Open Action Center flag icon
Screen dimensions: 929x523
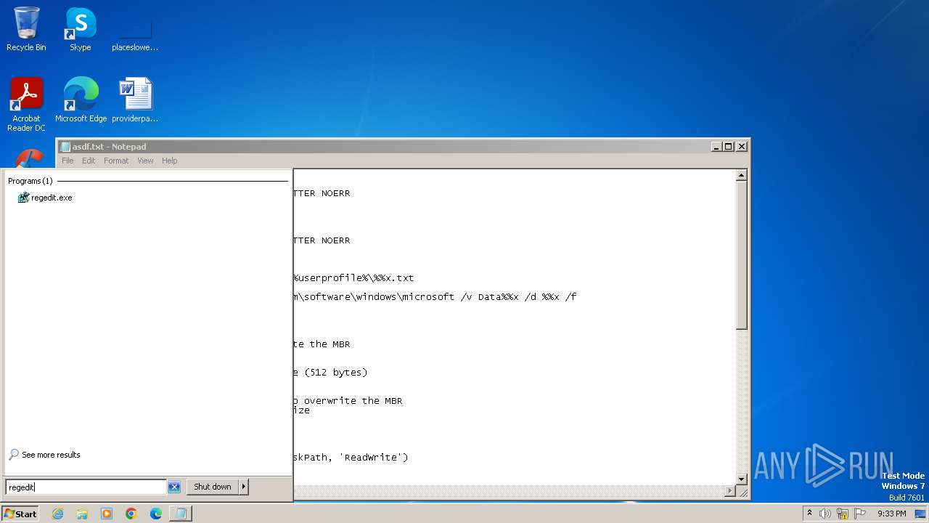[x=861, y=514]
